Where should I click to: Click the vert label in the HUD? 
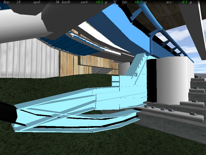click(85, 2)
